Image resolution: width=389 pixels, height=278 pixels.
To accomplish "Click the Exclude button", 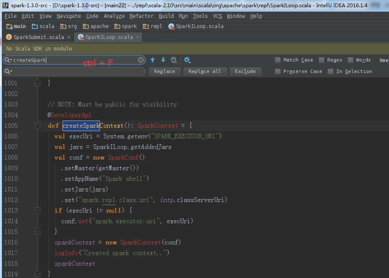I will pyautogui.click(x=245, y=71).
